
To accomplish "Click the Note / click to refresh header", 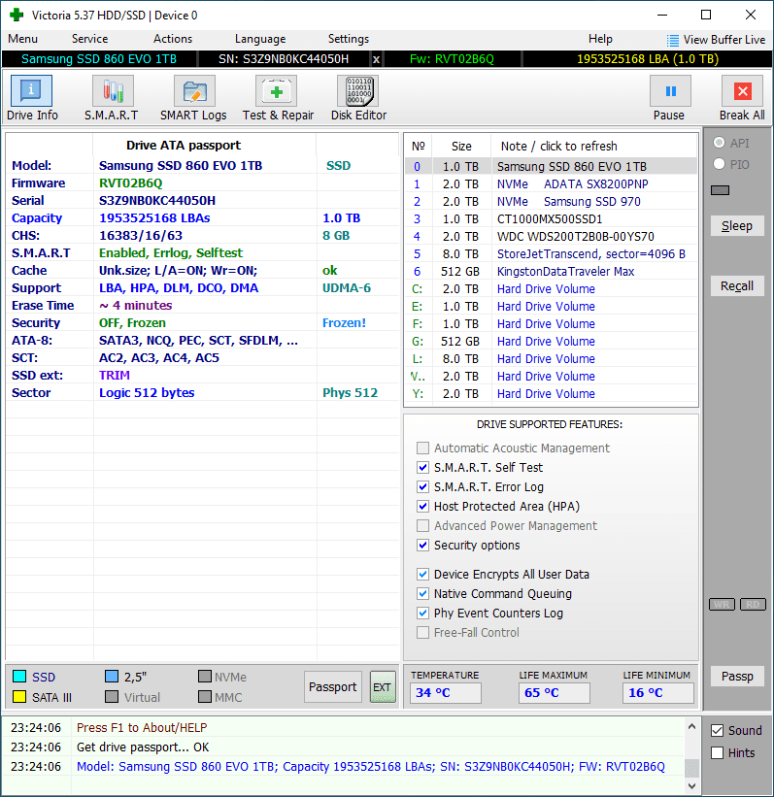I will pyautogui.click(x=558, y=147).
